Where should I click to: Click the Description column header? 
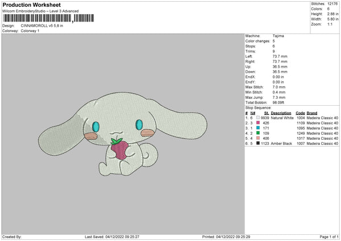[x=281, y=113]
